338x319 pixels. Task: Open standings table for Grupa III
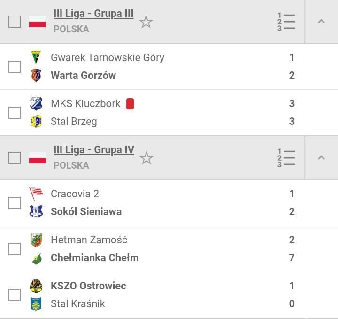(286, 22)
